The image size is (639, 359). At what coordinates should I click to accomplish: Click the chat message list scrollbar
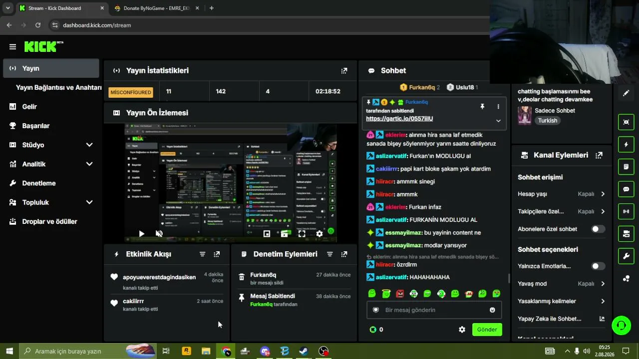coord(509,278)
